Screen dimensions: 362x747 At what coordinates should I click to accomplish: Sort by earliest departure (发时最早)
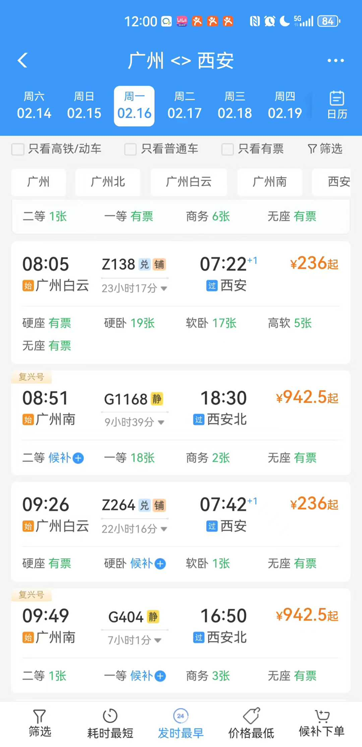point(180,723)
